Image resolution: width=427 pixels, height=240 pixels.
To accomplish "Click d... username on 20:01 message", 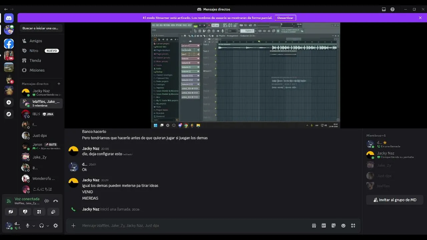I will (85, 164).
